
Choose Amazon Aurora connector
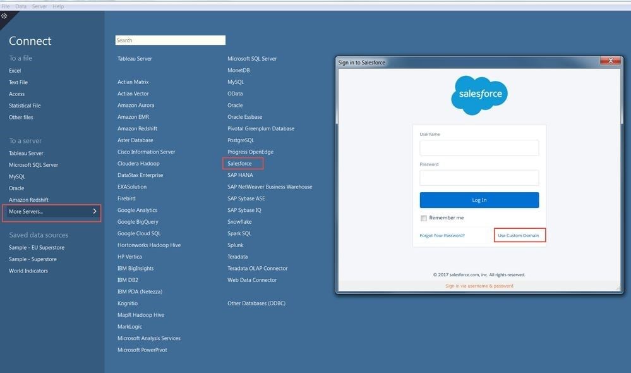coord(136,105)
